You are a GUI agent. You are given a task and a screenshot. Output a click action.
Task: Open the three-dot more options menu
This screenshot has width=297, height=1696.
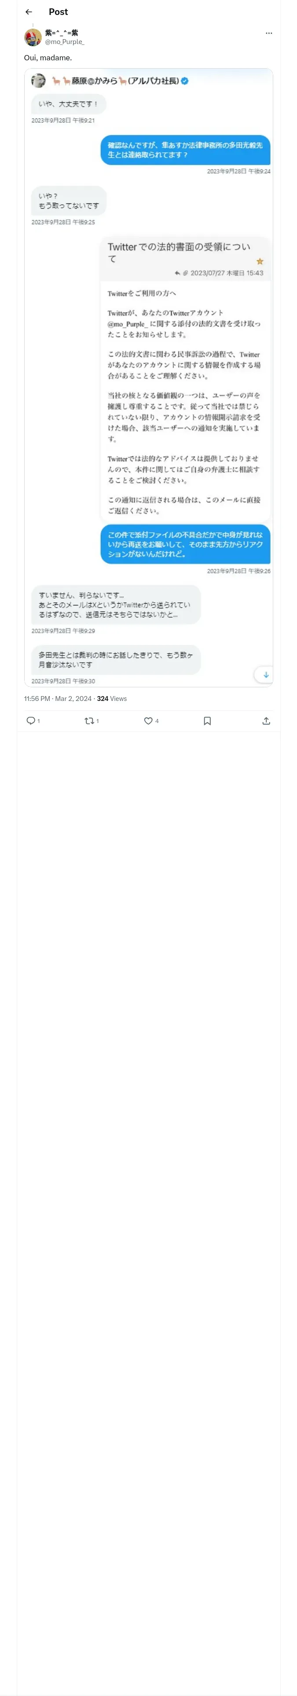(x=269, y=33)
